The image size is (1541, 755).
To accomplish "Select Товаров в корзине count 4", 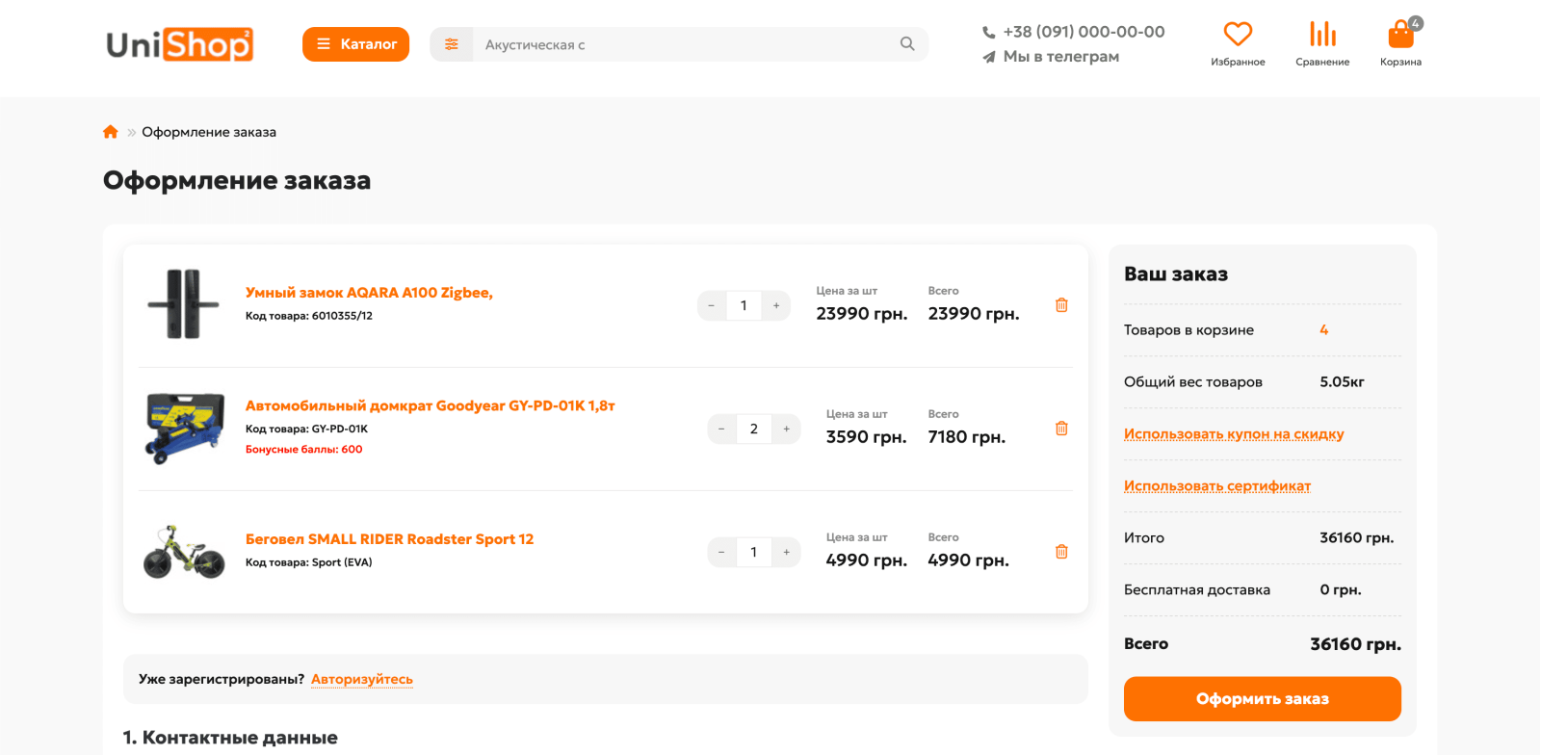I will pos(1324,330).
